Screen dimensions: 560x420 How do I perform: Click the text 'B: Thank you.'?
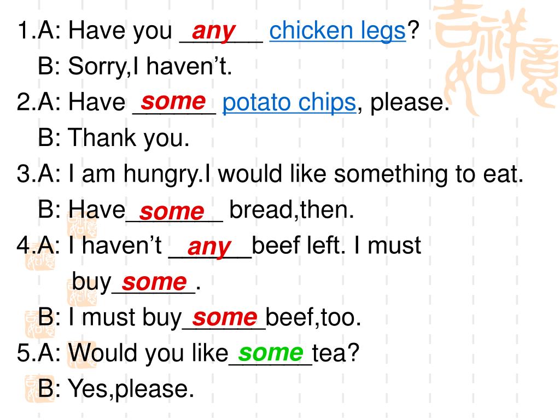tap(114, 138)
